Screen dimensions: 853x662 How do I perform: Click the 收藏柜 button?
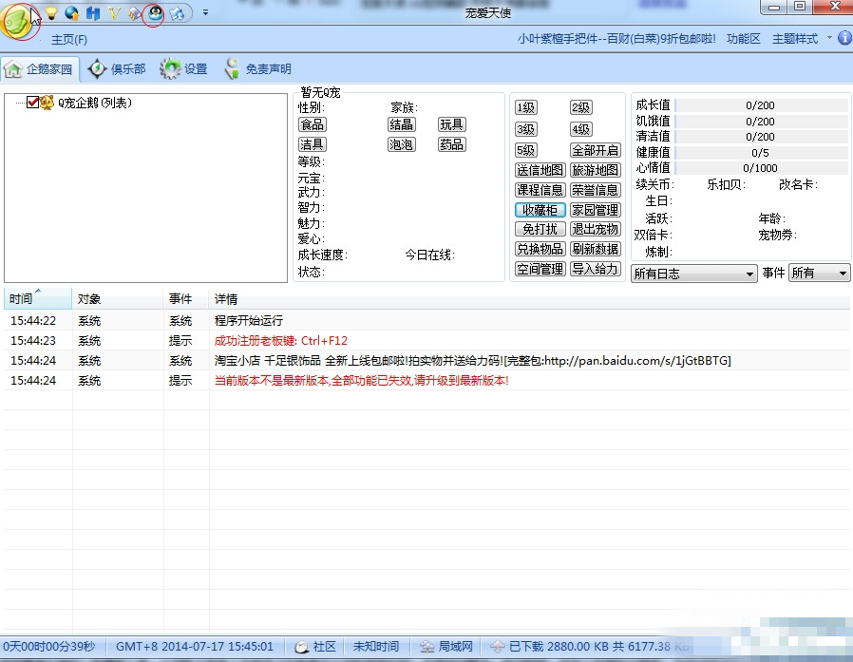[x=540, y=210]
